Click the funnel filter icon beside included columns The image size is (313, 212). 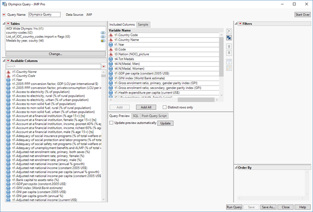[x=229, y=62]
